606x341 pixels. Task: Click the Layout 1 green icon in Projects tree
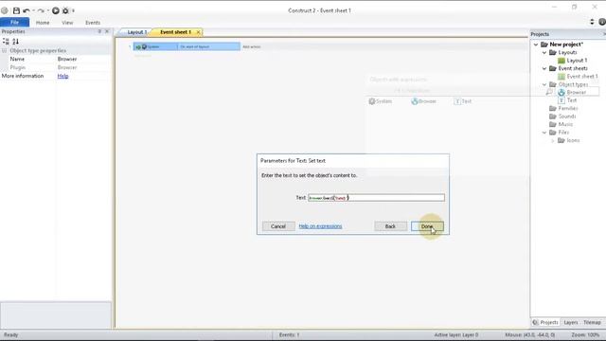[x=561, y=61]
